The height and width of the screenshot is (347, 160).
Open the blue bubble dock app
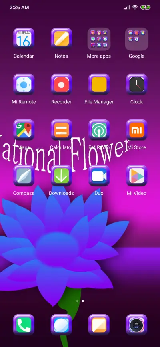click(62, 325)
